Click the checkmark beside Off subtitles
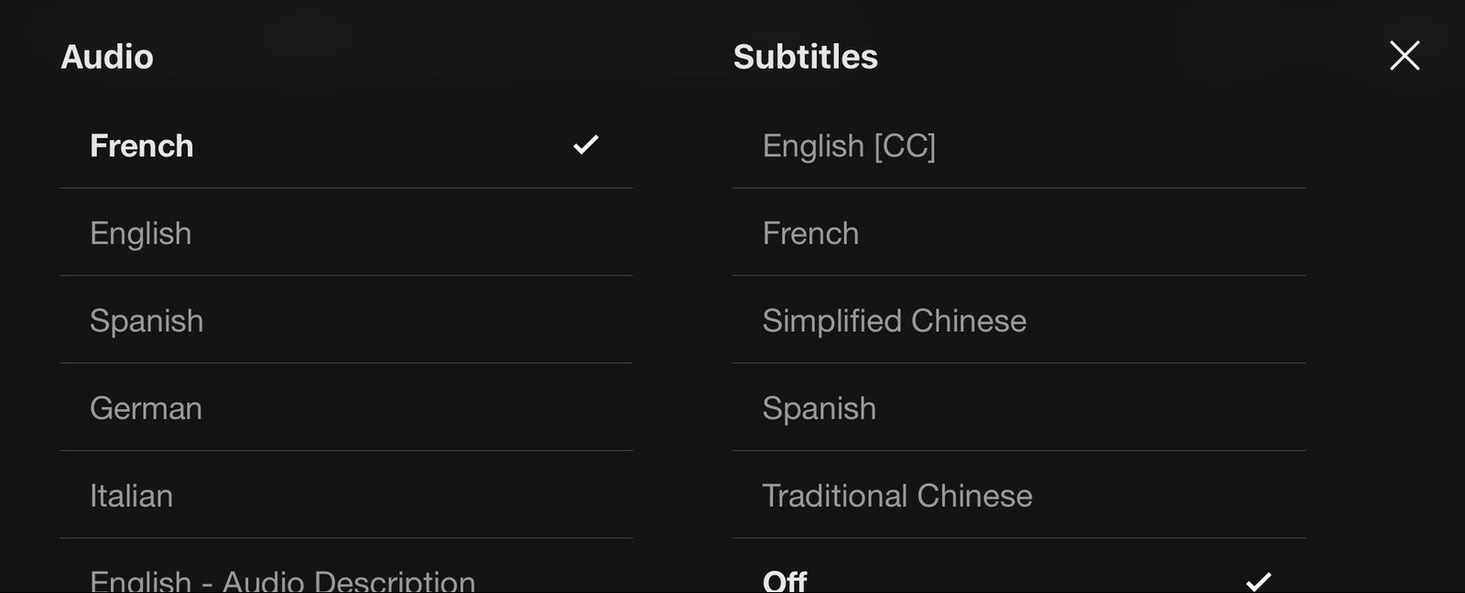1465x593 pixels. tap(1261, 578)
